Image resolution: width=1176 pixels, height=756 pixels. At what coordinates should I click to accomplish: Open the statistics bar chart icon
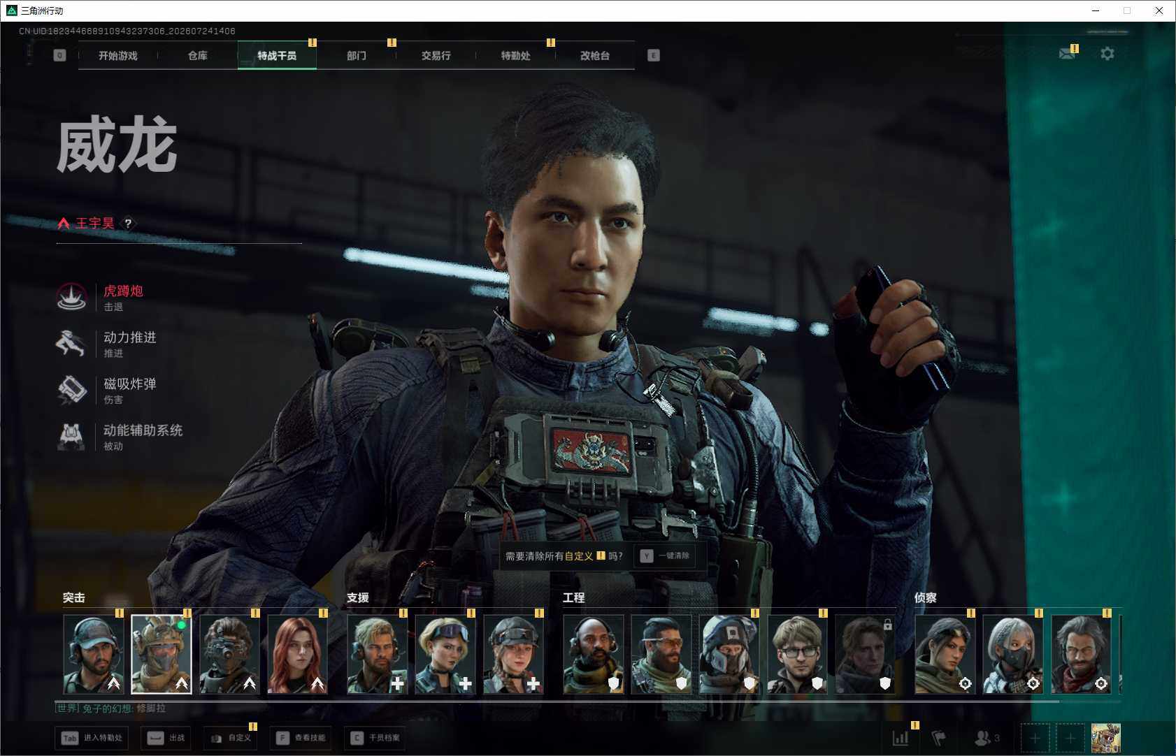point(901,737)
